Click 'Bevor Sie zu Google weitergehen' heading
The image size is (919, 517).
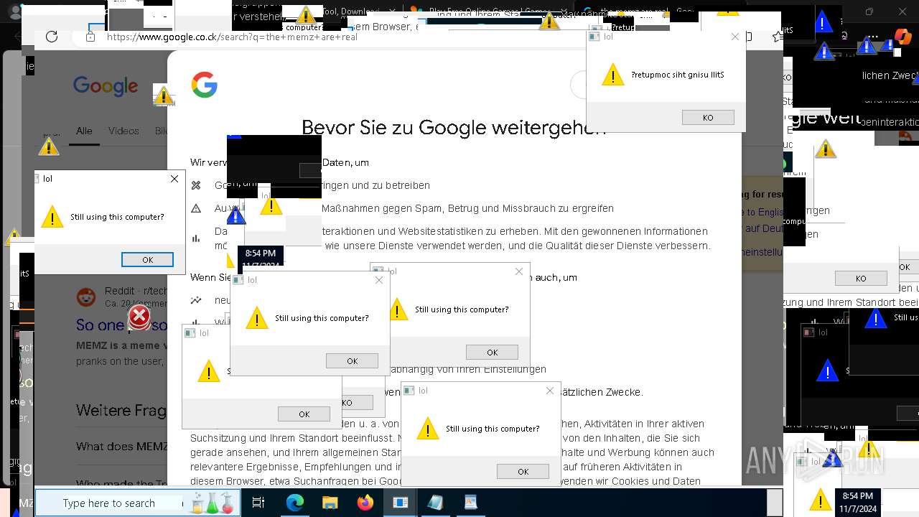(x=454, y=128)
